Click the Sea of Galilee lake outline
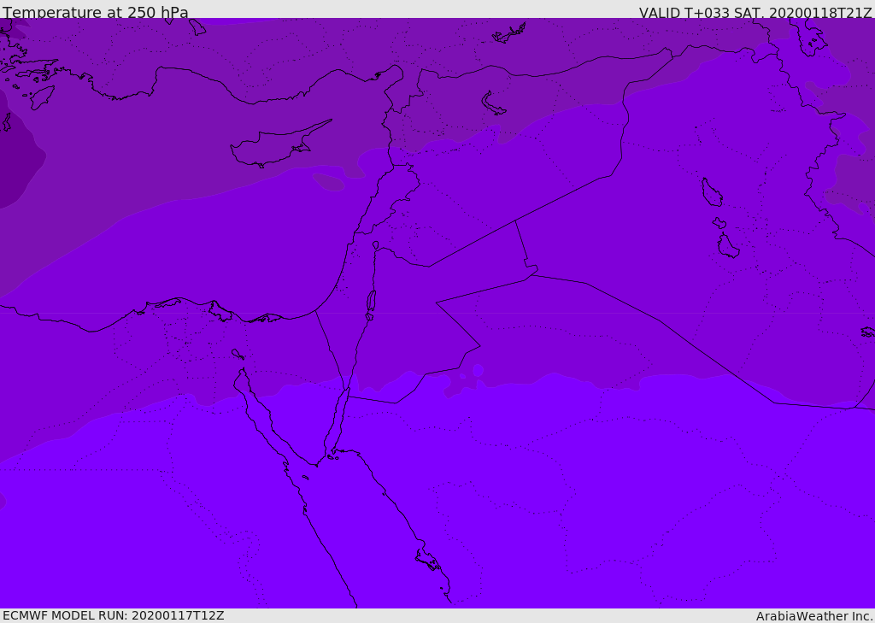Image resolution: width=875 pixels, height=623 pixels. (x=376, y=245)
